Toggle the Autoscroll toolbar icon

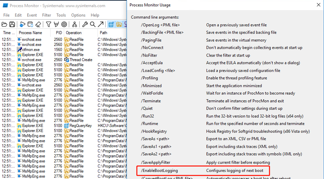pos(30,24)
